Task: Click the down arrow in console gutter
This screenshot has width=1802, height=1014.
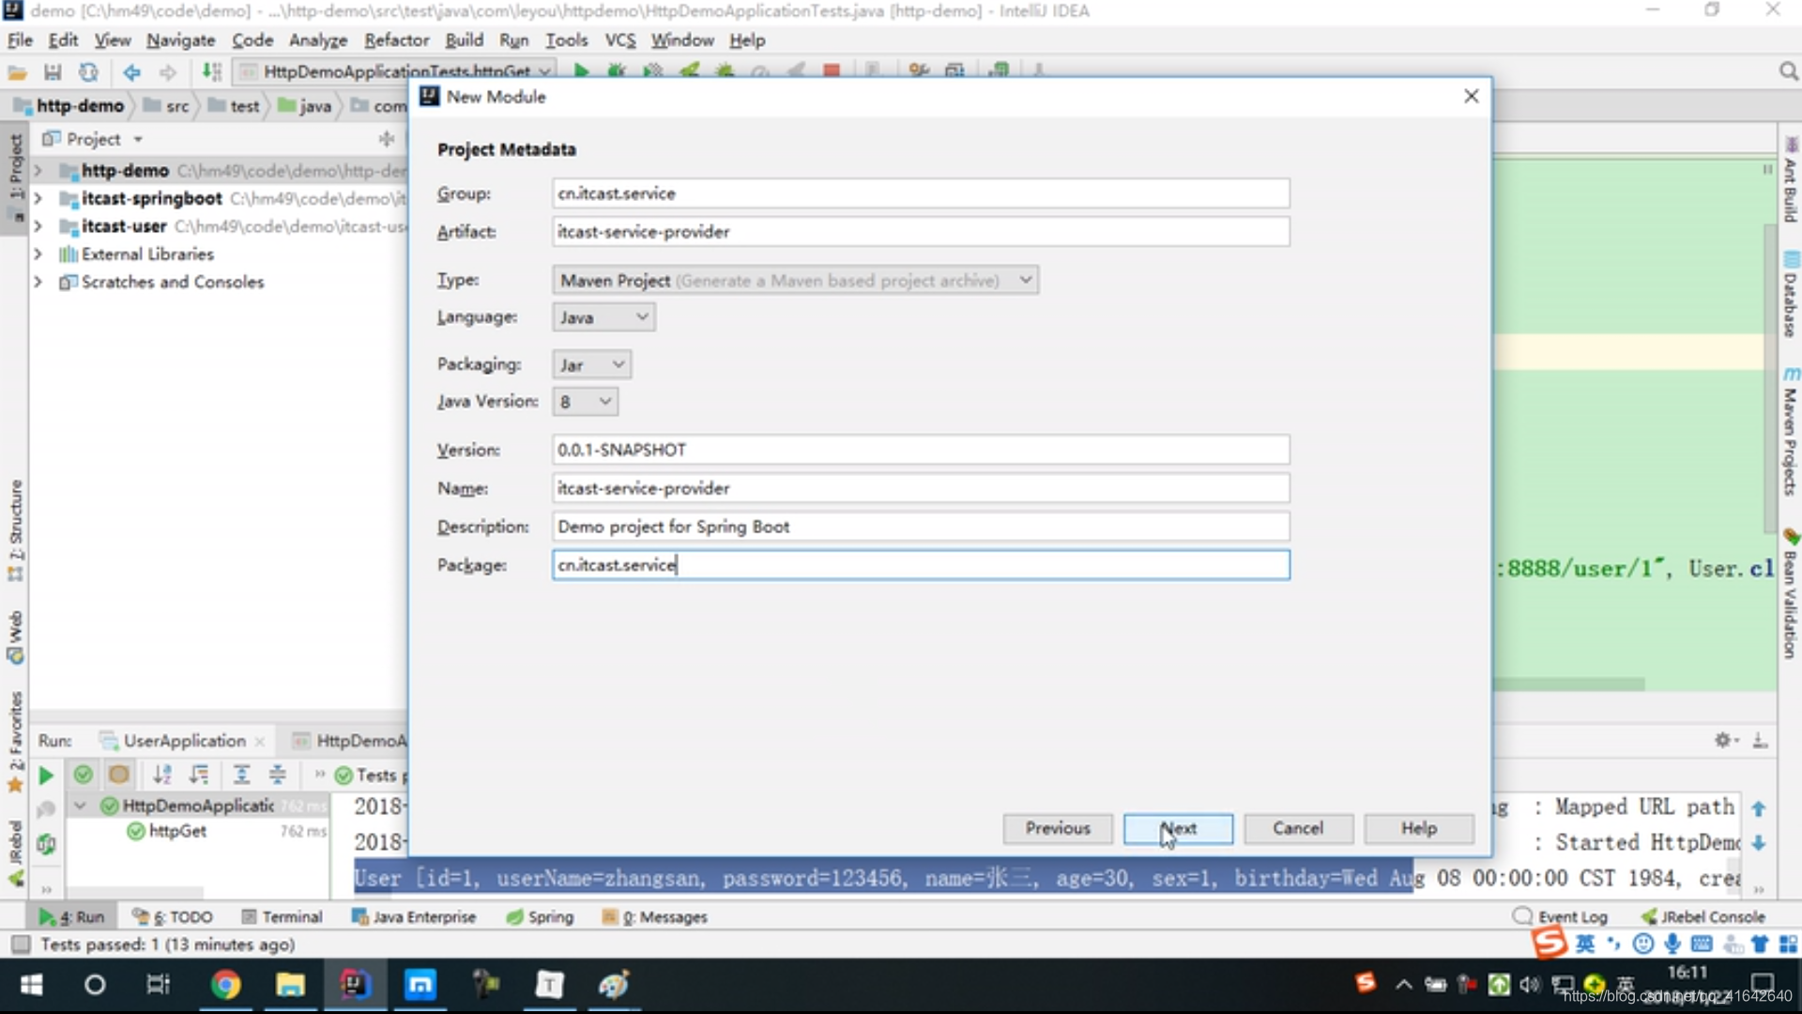Action: coord(1759,843)
